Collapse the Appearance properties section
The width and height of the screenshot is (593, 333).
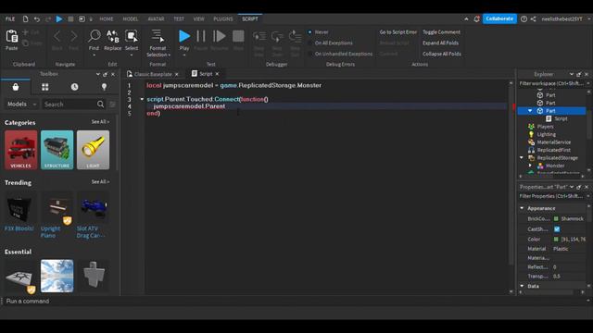point(523,208)
